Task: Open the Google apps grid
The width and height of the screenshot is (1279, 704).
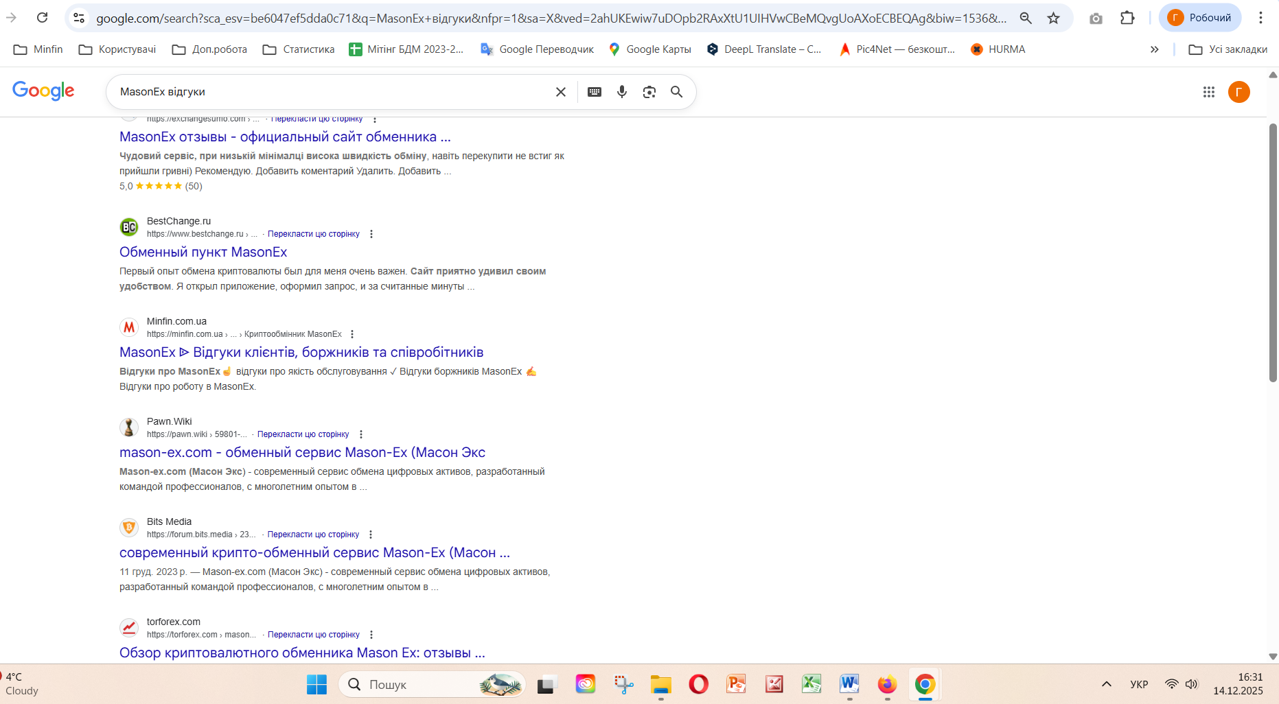Action: (1209, 92)
